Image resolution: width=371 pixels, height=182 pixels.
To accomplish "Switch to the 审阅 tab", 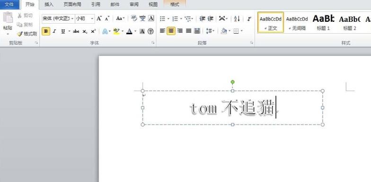I will point(134,5).
